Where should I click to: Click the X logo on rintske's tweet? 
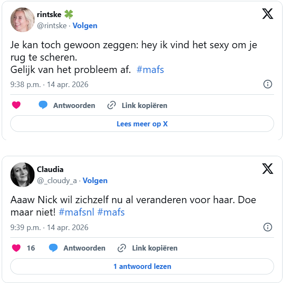[267, 14]
